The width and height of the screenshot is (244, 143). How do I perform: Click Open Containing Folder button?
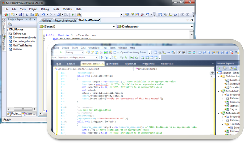tap(133, 52)
